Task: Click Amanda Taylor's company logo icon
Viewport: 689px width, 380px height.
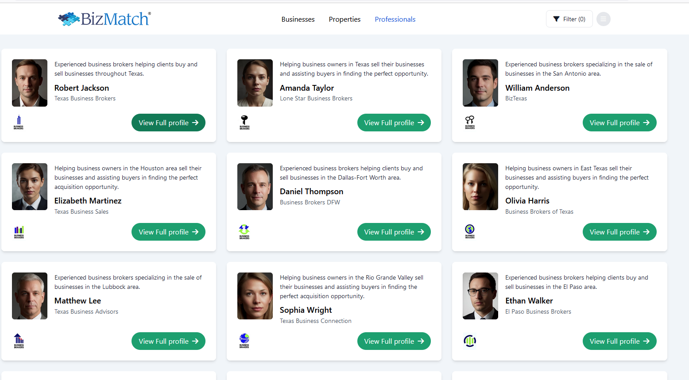Action: pyautogui.click(x=244, y=122)
